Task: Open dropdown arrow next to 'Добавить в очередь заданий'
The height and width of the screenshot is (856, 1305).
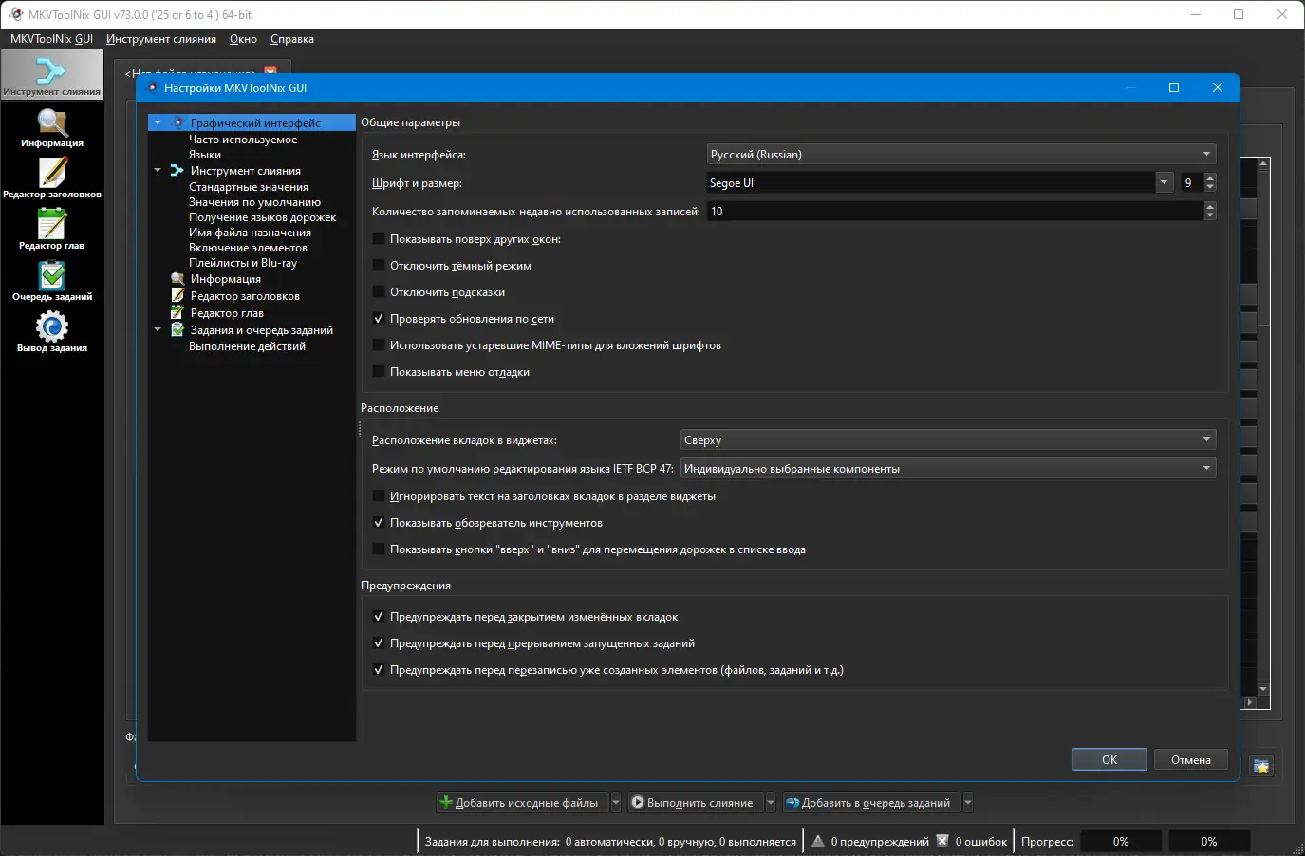Action: pyautogui.click(x=967, y=803)
